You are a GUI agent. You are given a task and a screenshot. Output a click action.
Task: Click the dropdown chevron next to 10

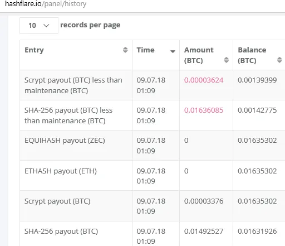pyautogui.click(x=46, y=26)
